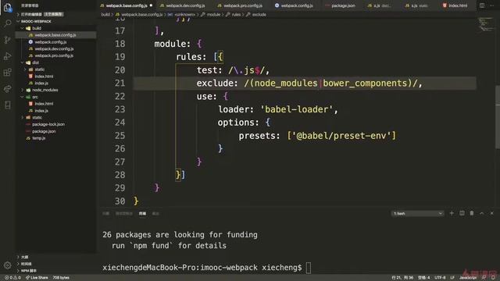Expand the timeline section in sidebar
This screenshot has width=500, height=281.
coord(26,264)
